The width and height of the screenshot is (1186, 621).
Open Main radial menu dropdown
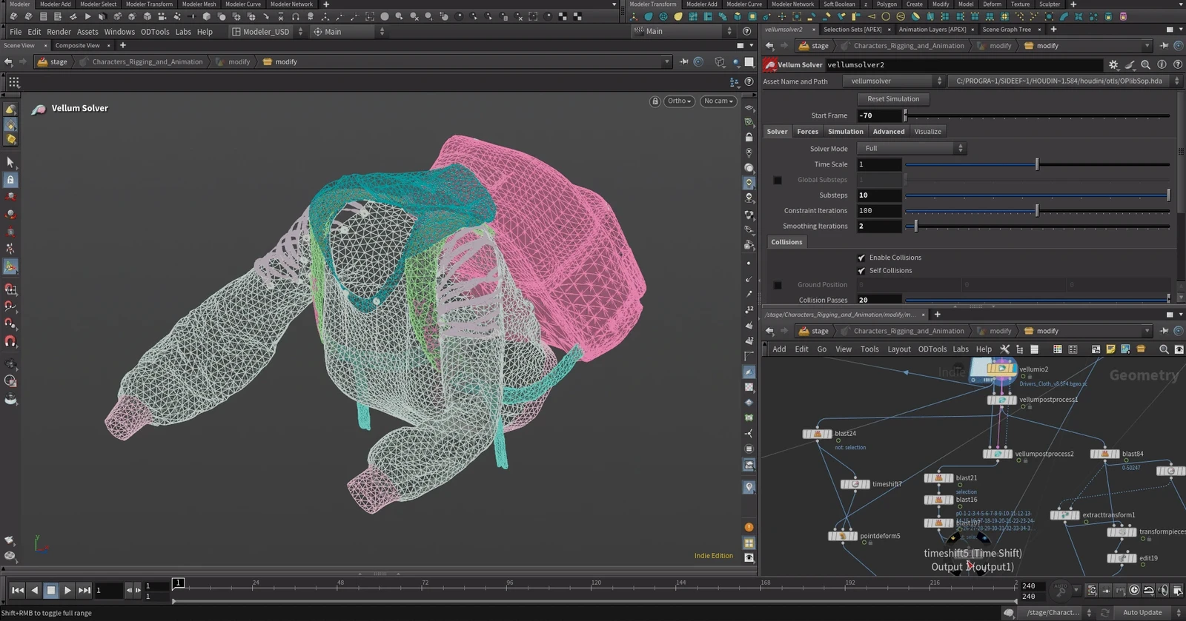348,32
